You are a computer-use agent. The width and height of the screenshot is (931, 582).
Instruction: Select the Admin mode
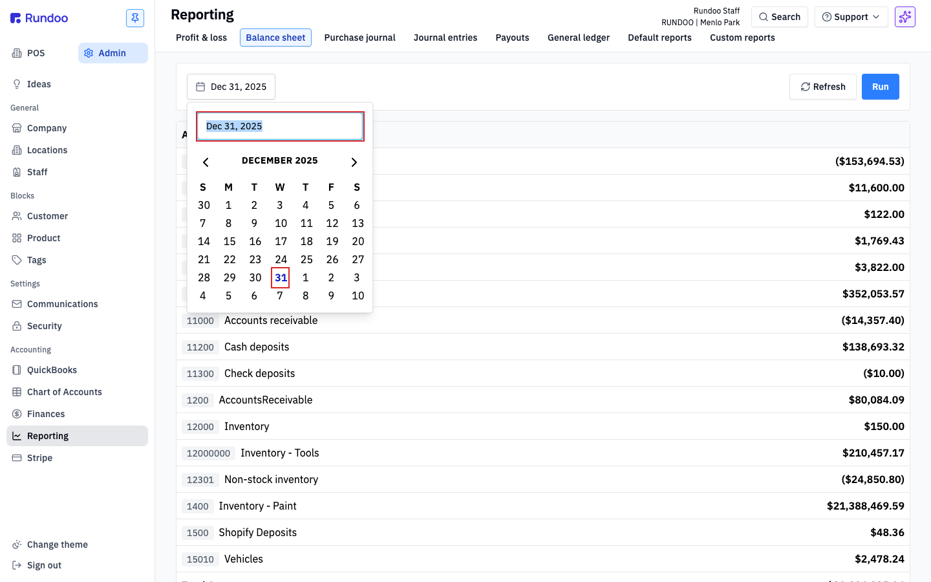click(x=113, y=53)
